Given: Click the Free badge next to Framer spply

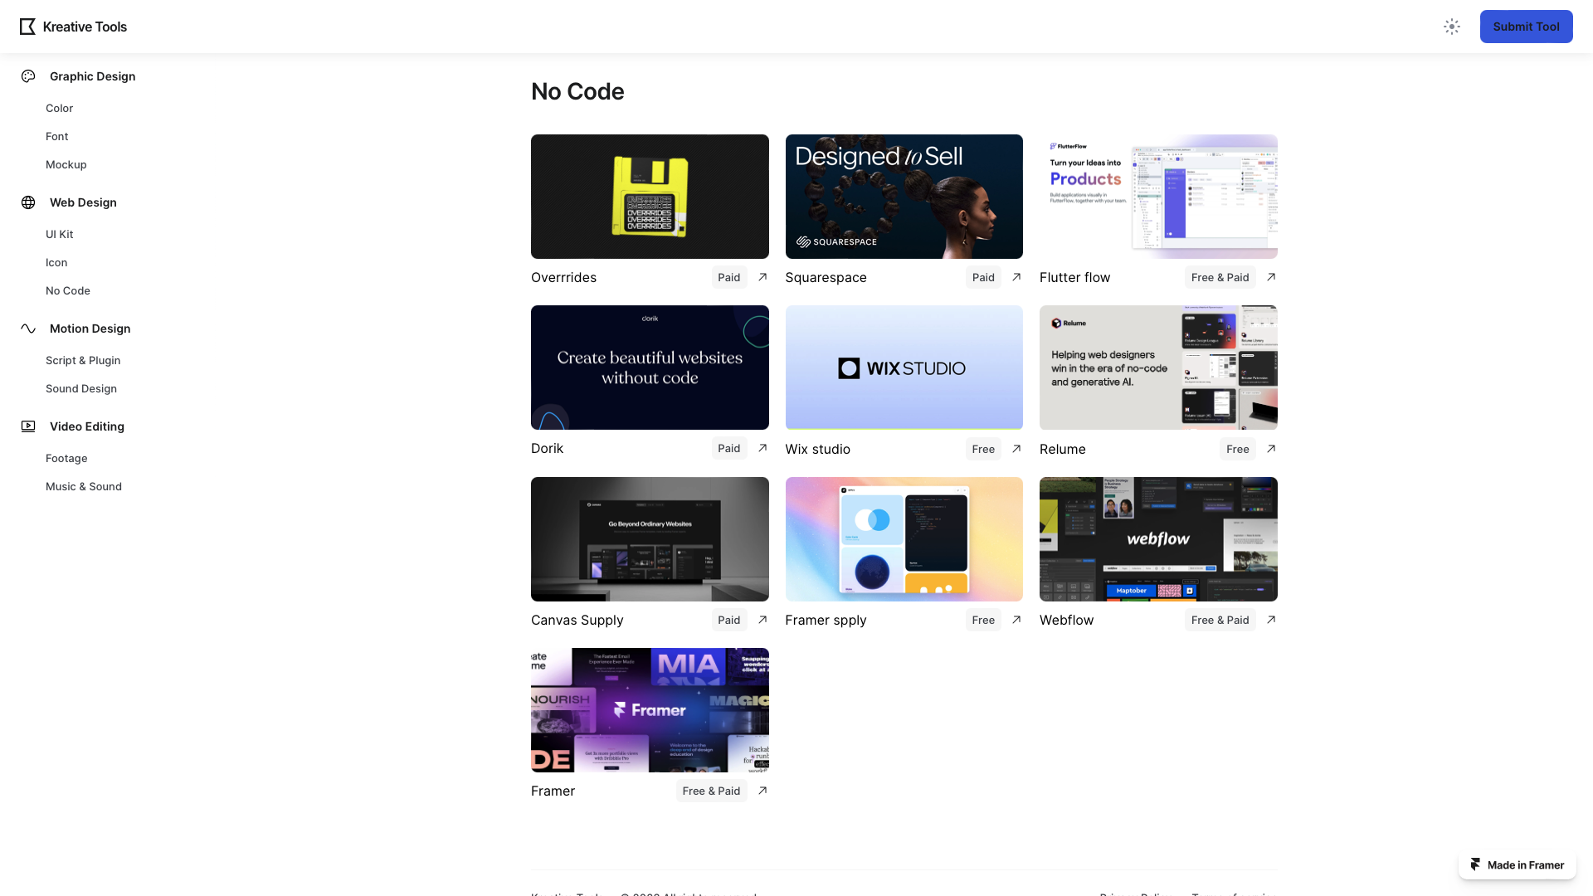Looking at the screenshot, I should pos(983,620).
